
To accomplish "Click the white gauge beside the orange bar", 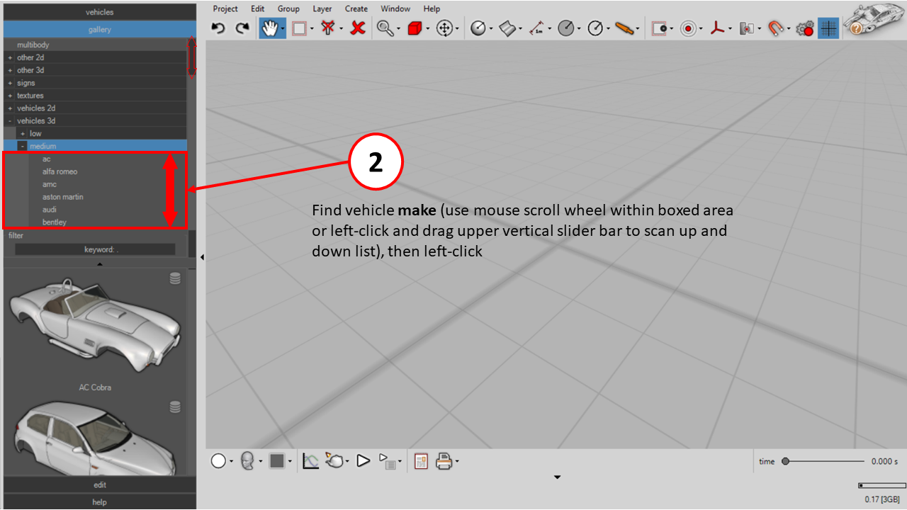I will pos(595,28).
